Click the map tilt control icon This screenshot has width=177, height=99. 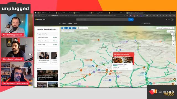(174, 42)
